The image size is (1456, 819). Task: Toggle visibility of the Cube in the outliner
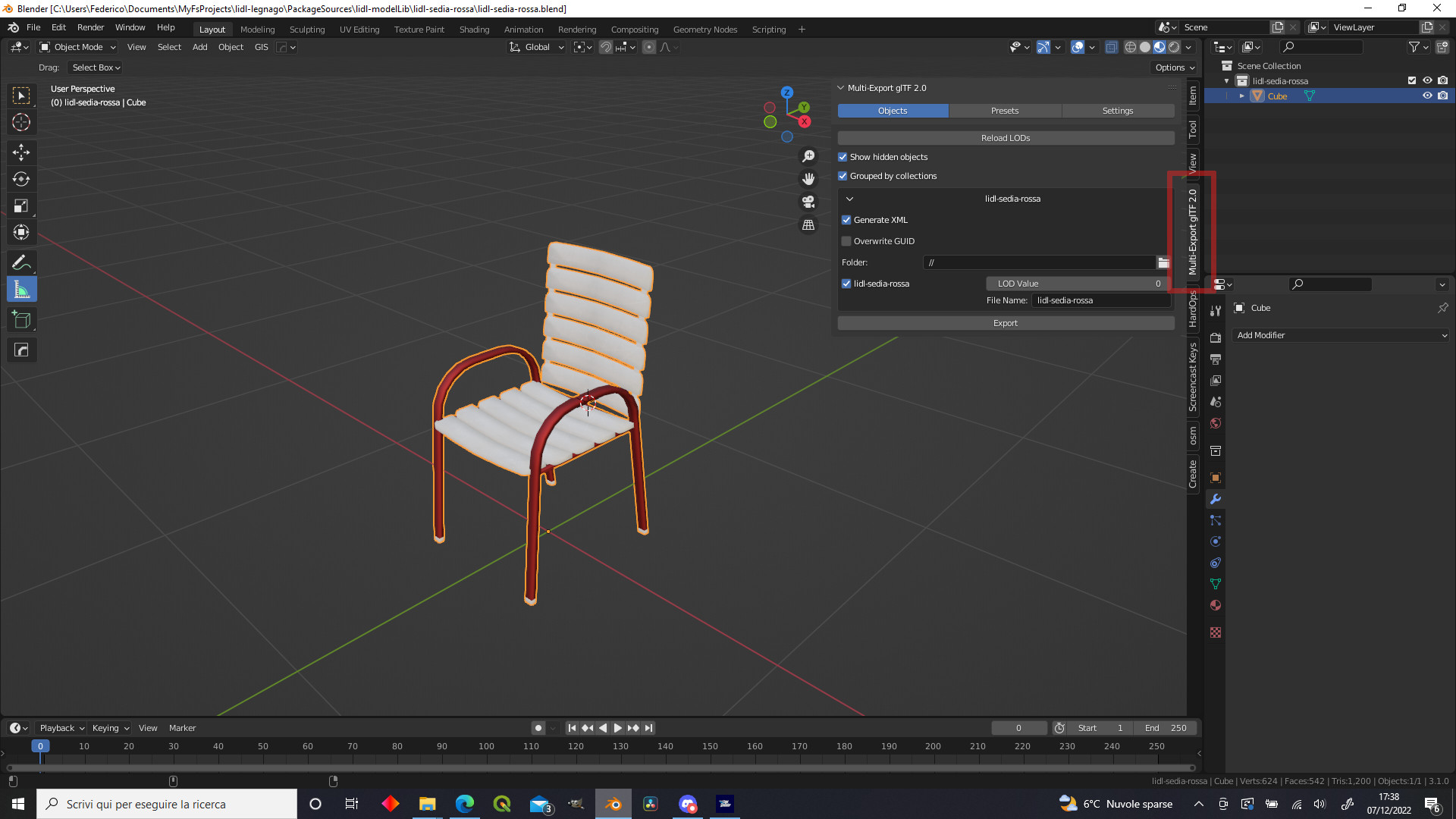[1428, 96]
